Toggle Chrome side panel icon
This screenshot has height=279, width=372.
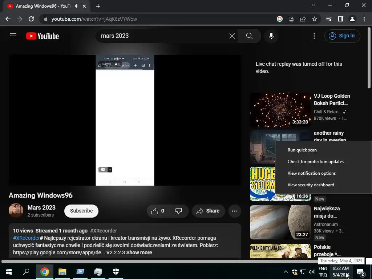[x=341, y=19]
